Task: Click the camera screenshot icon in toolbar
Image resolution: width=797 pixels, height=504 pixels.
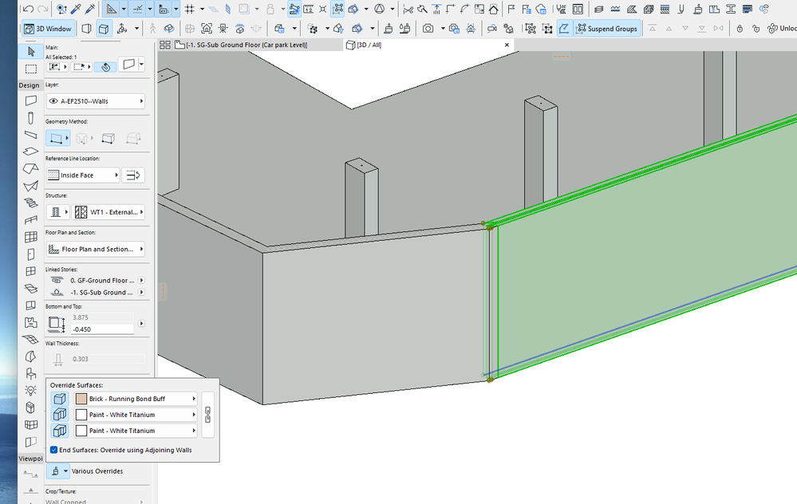Action: click(428, 29)
